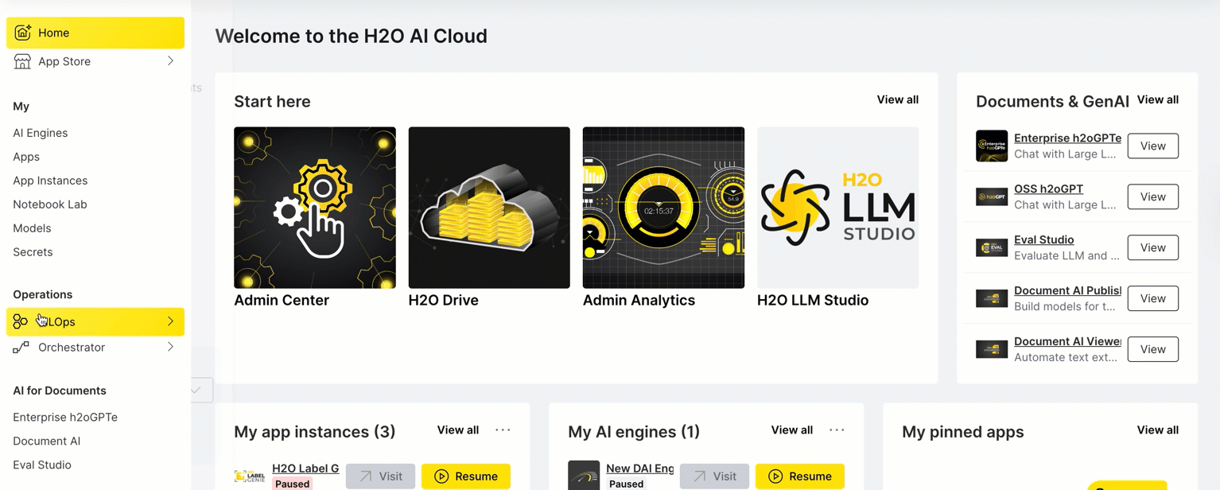Open the Admin Analytics tile image
The height and width of the screenshot is (490, 1220).
[x=663, y=208]
